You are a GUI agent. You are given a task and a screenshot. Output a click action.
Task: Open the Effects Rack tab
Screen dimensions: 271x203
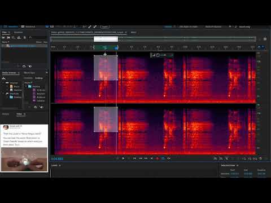[x=29, y=73]
